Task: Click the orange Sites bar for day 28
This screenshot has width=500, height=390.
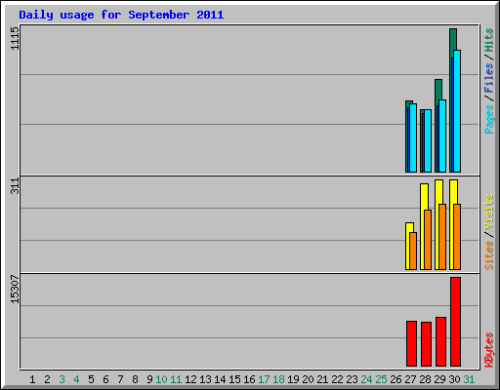Action: point(428,240)
